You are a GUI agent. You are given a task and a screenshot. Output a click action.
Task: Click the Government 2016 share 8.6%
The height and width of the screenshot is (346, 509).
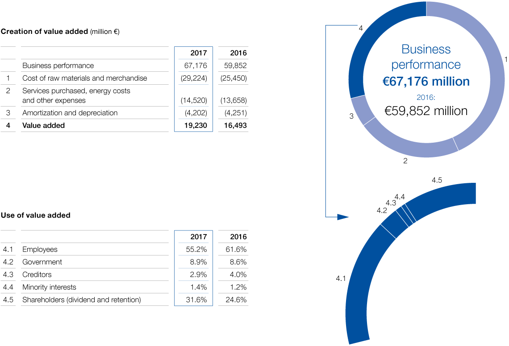pyautogui.click(x=238, y=262)
